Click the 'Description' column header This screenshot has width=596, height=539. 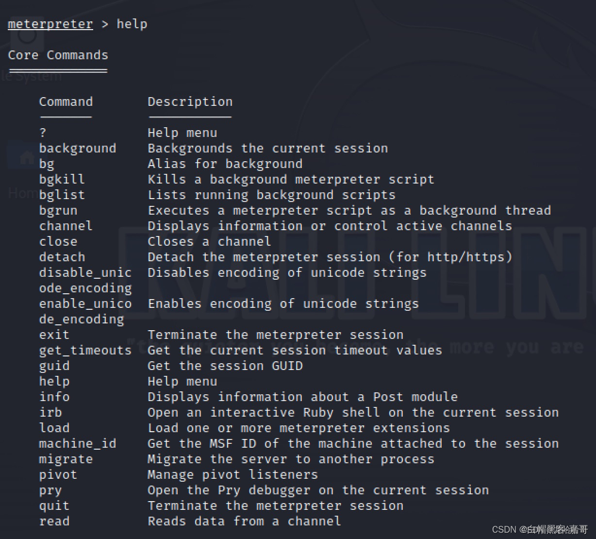pos(190,102)
